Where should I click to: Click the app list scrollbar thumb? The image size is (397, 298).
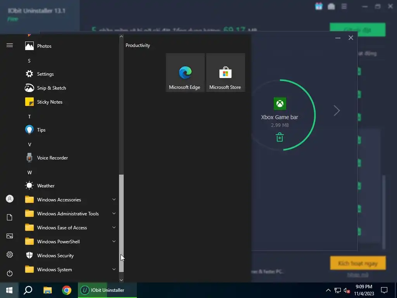click(x=121, y=223)
